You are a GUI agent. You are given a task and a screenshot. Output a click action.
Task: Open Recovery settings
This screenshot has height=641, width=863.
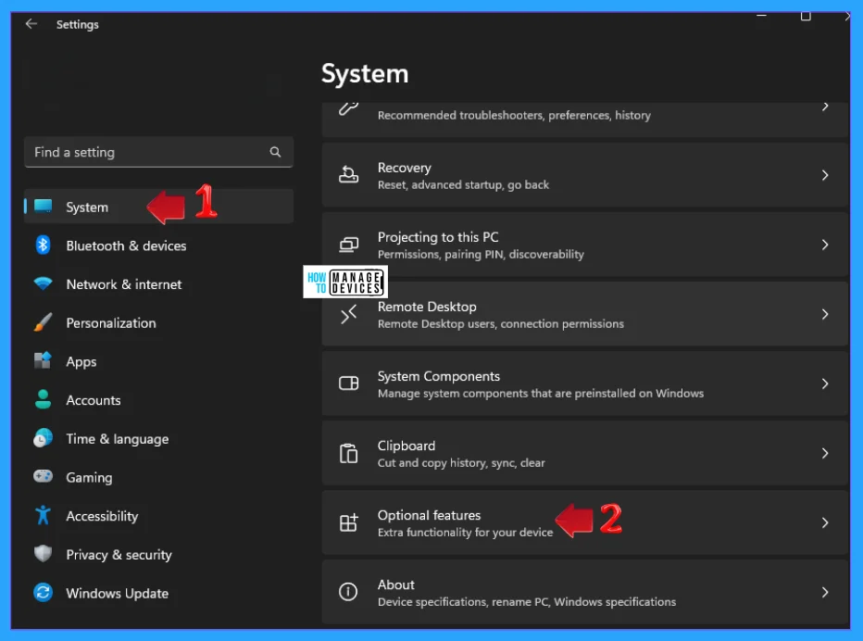(585, 175)
